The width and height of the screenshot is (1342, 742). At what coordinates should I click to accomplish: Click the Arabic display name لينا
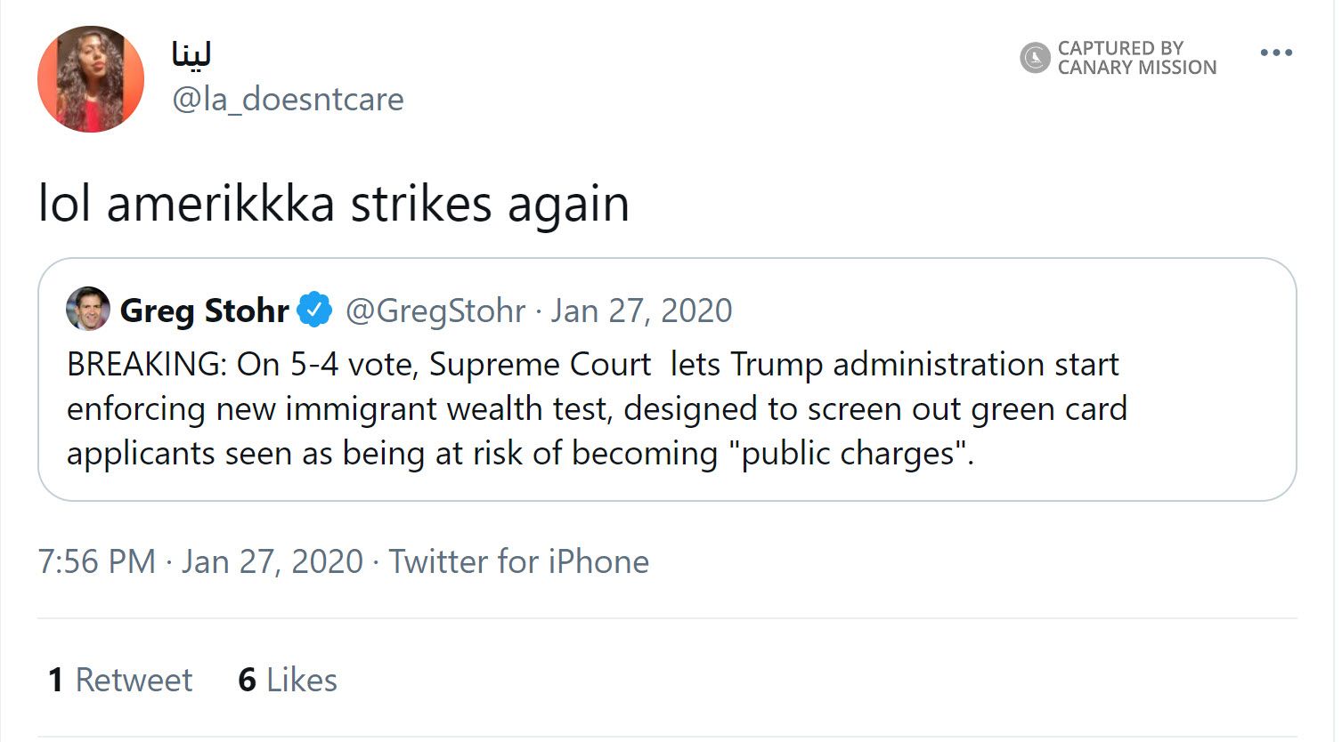[191, 54]
